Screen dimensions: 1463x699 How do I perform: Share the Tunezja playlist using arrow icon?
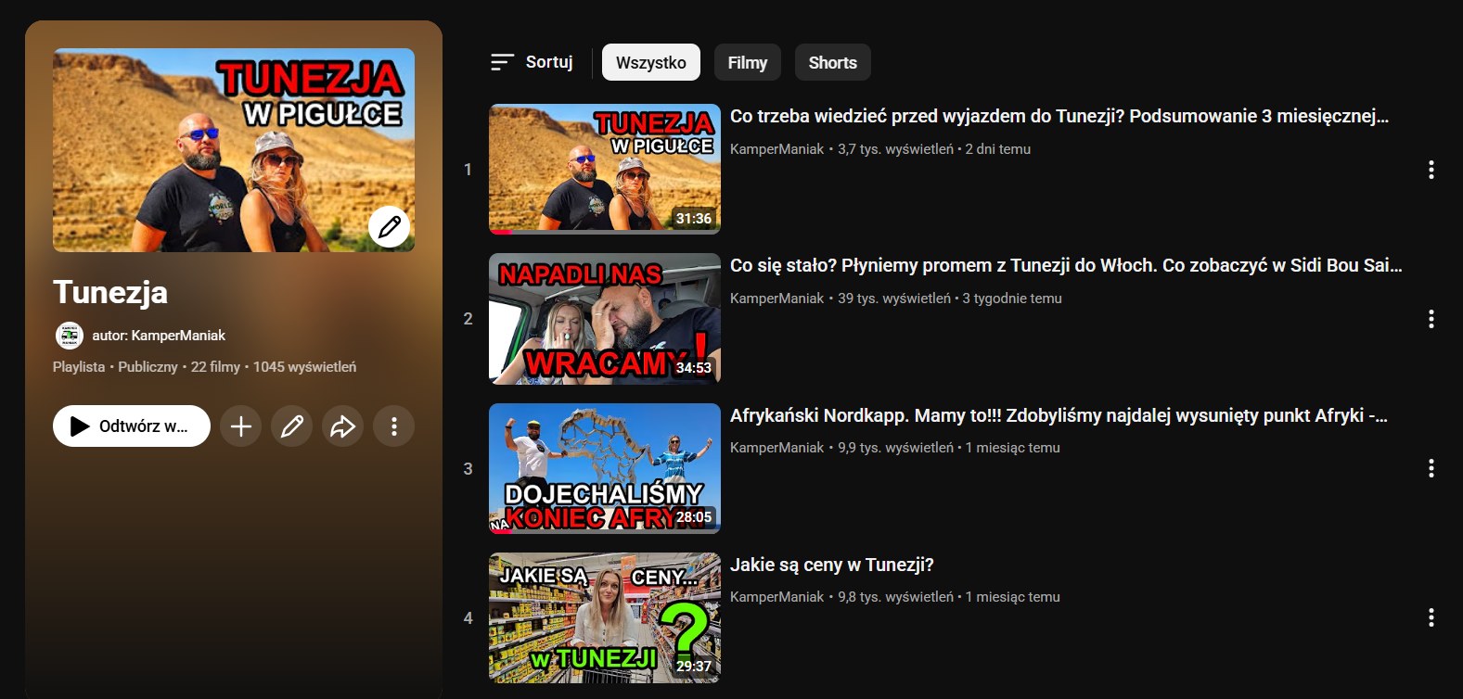point(343,426)
